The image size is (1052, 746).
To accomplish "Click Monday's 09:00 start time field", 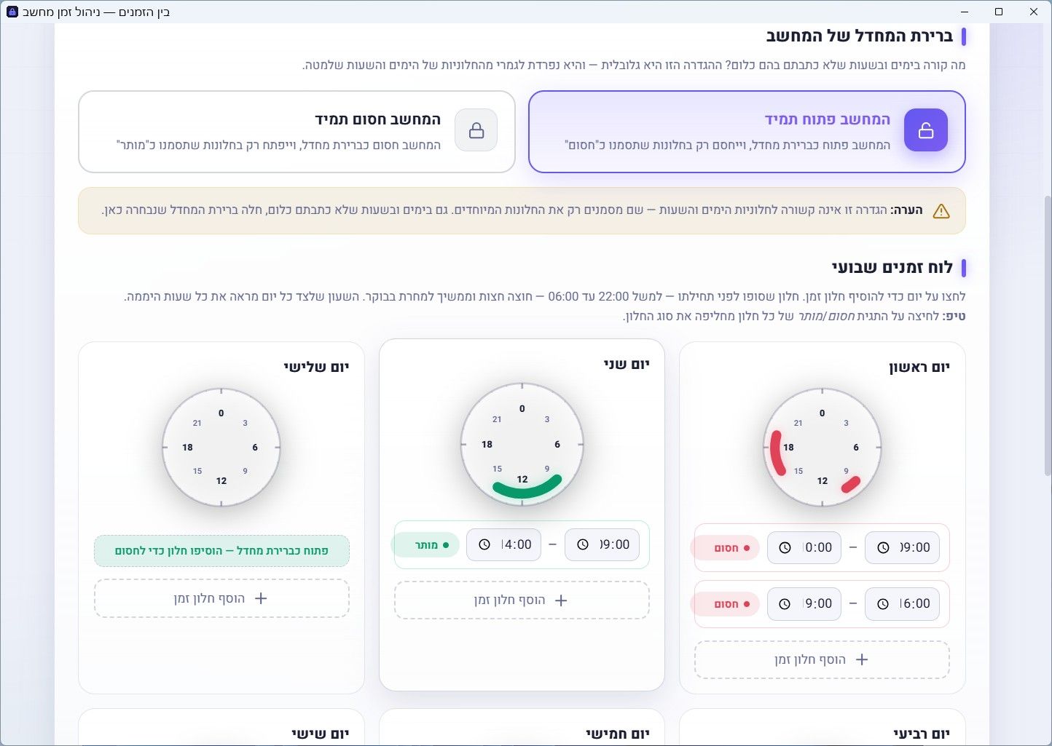I will coord(602,544).
